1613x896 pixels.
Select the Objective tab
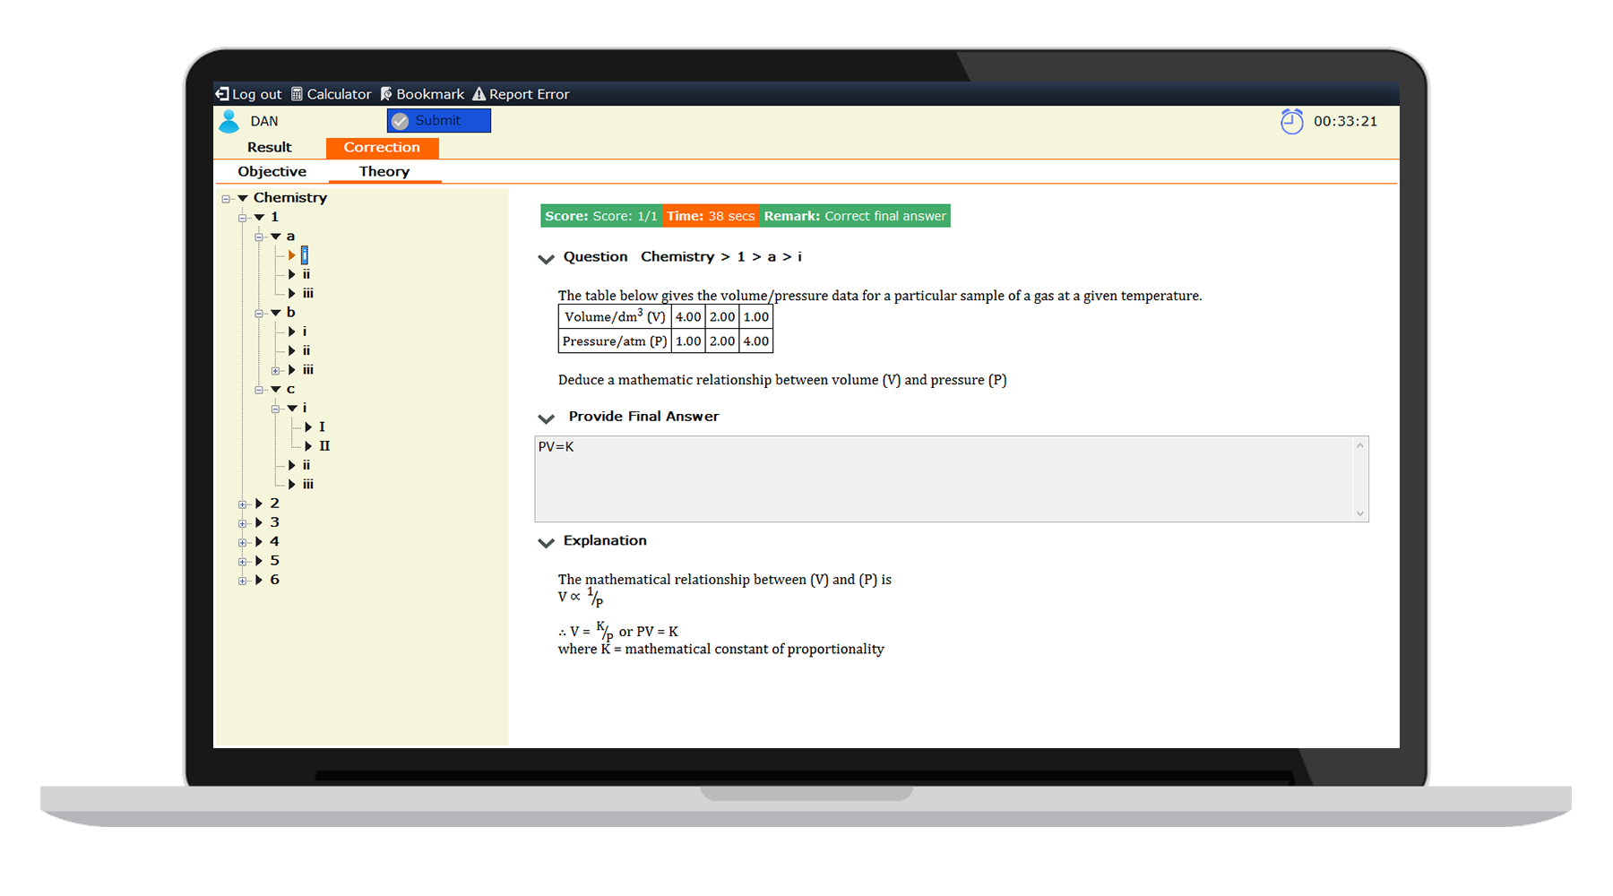point(272,171)
